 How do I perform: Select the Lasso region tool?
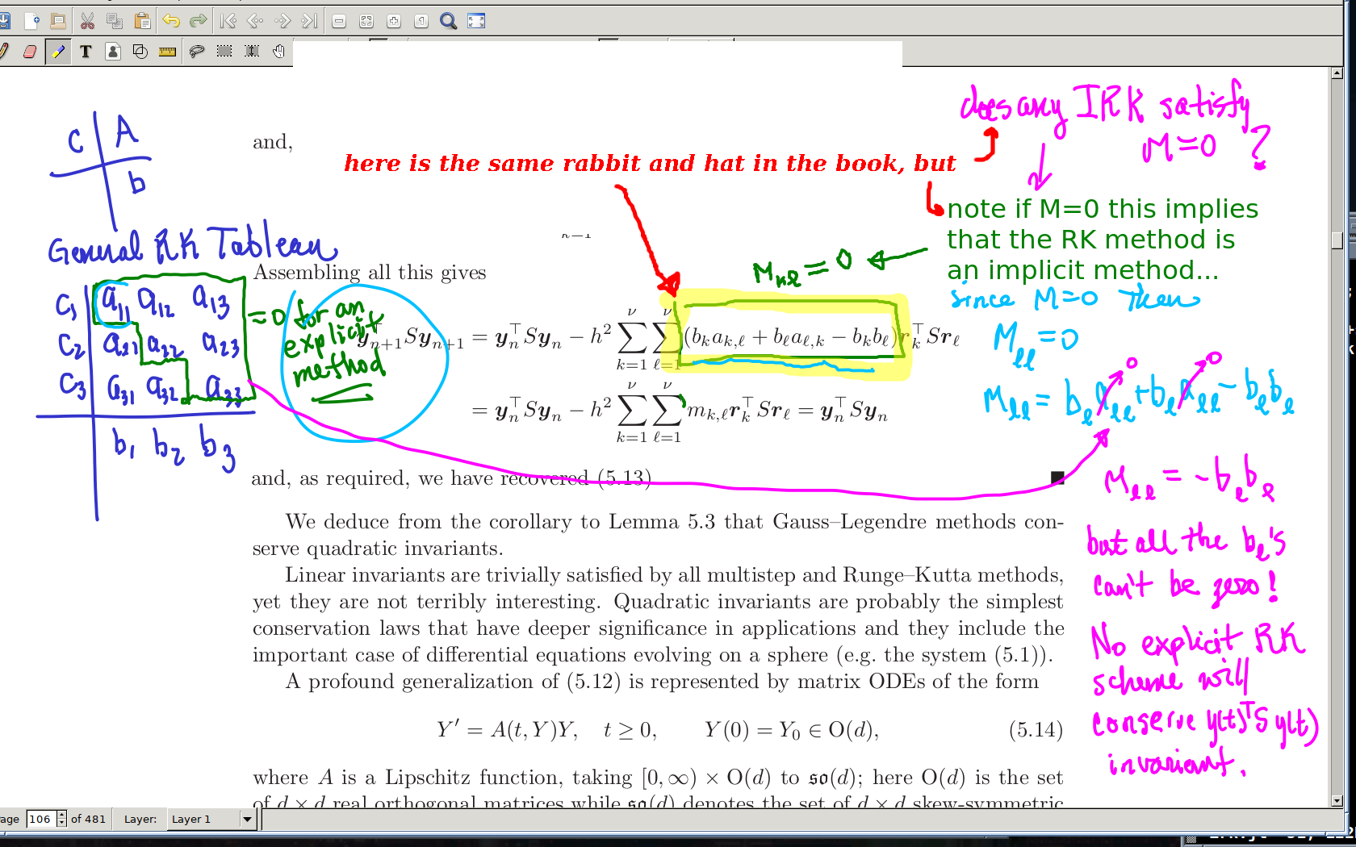coord(196,52)
